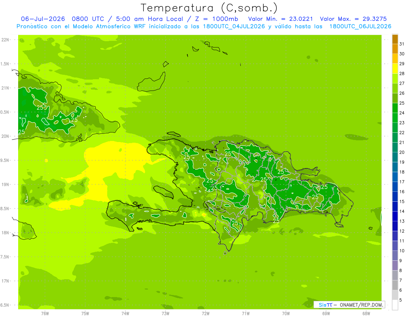The width and height of the screenshot is (411, 318).
Task: Click the legend value 13
Action: (402, 221)
